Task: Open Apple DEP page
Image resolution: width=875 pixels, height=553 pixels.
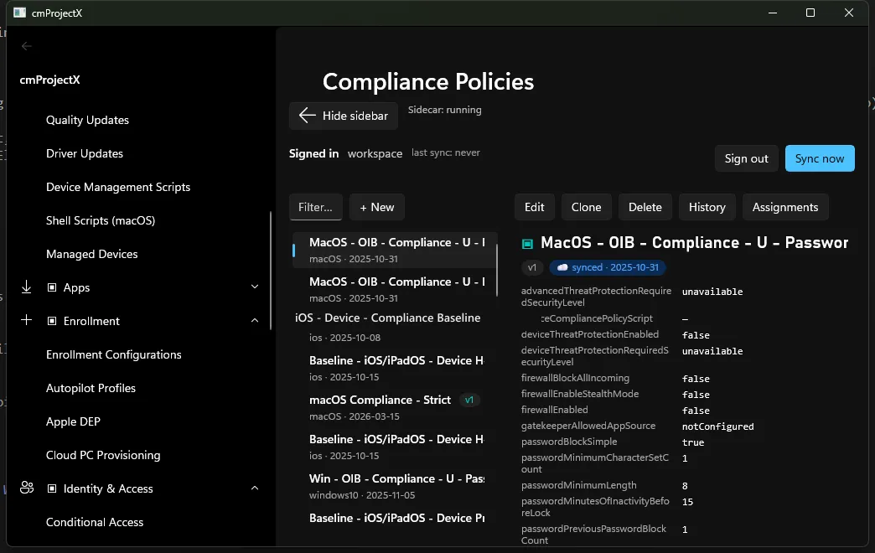Action: 73,421
